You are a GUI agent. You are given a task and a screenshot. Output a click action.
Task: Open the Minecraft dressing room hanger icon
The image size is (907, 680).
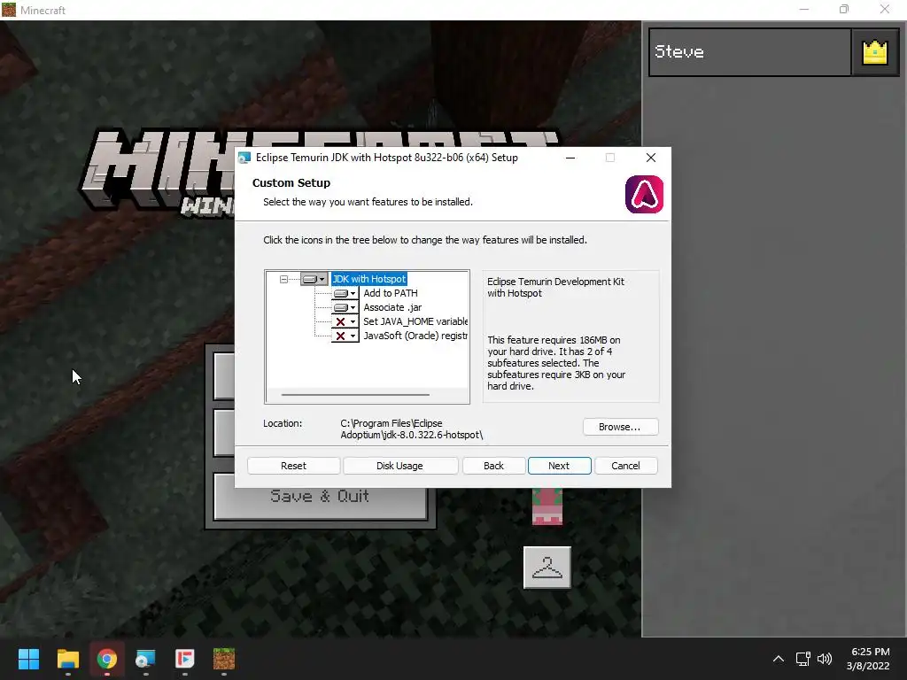tap(547, 568)
